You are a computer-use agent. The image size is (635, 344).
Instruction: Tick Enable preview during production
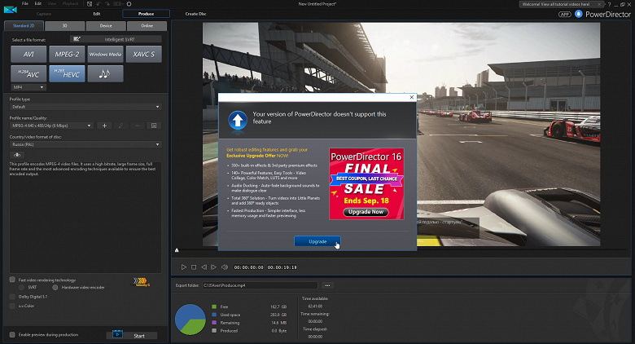pyautogui.click(x=12, y=335)
